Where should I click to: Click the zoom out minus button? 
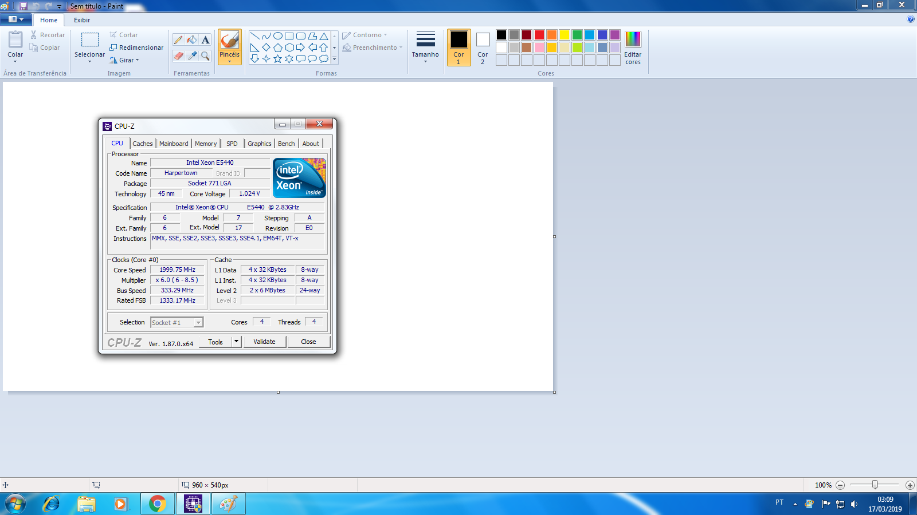point(840,485)
